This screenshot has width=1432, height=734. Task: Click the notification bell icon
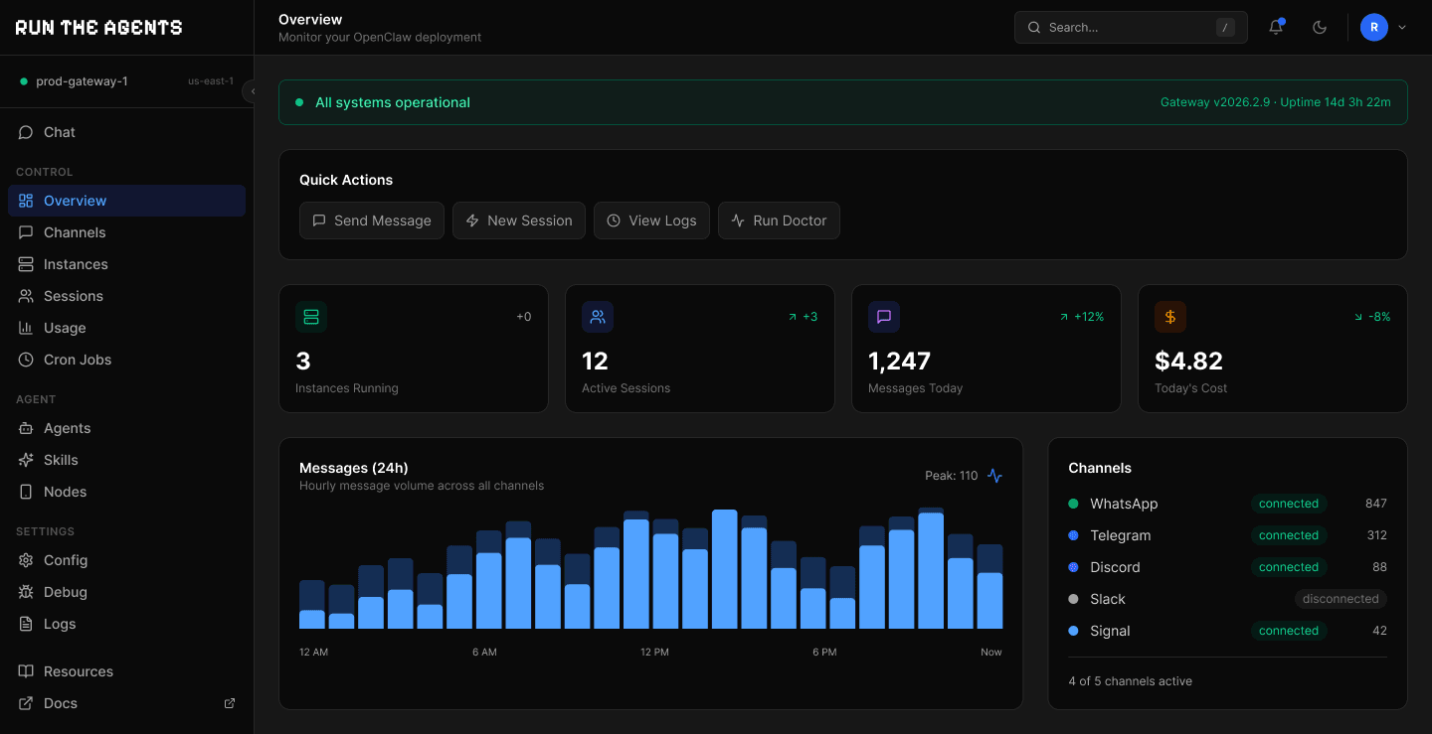[1275, 27]
